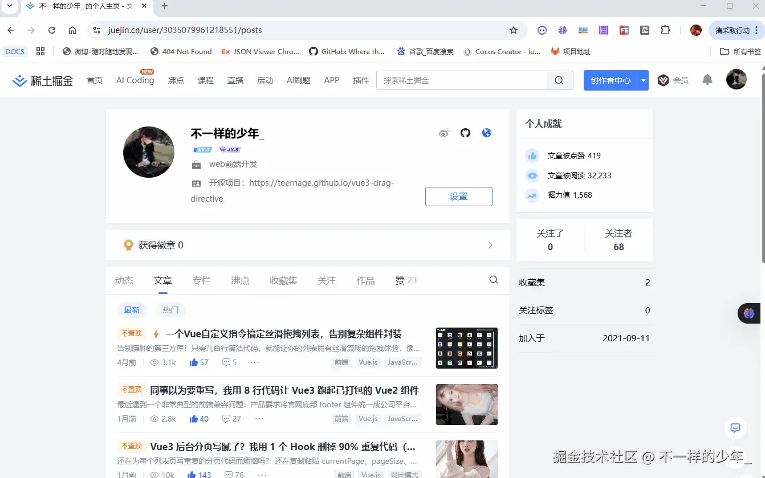Switch to the 动态 tab

click(124, 280)
